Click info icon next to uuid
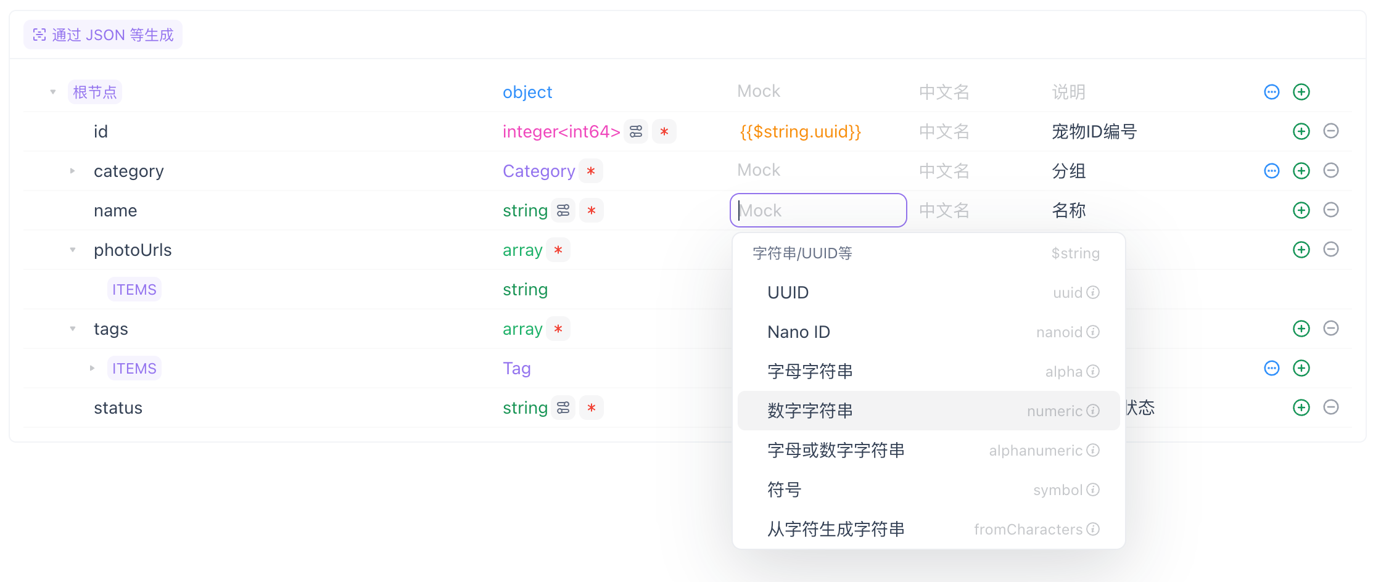This screenshot has height=582, width=1373. point(1093,292)
